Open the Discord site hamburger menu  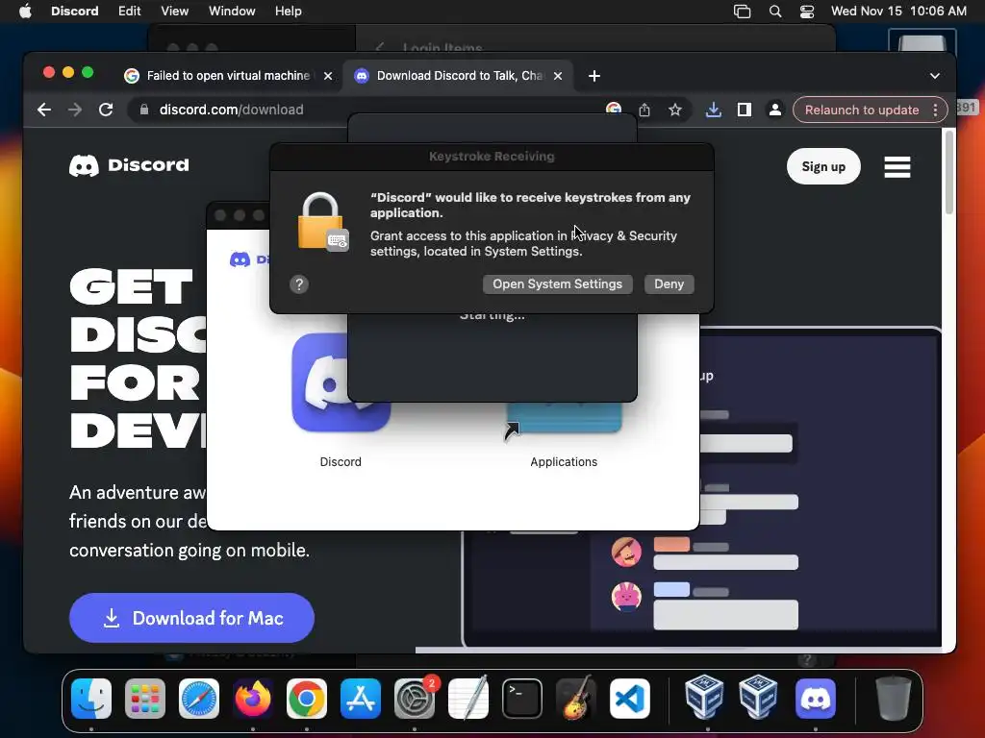pyautogui.click(x=897, y=167)
